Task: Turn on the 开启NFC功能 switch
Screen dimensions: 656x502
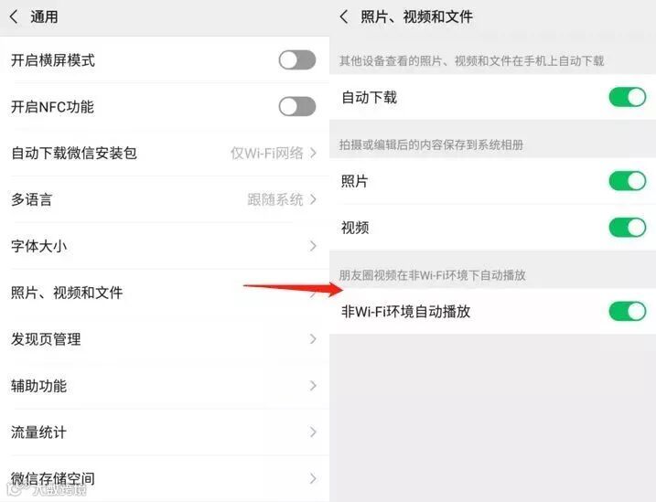Action: (x=297, y=107)
